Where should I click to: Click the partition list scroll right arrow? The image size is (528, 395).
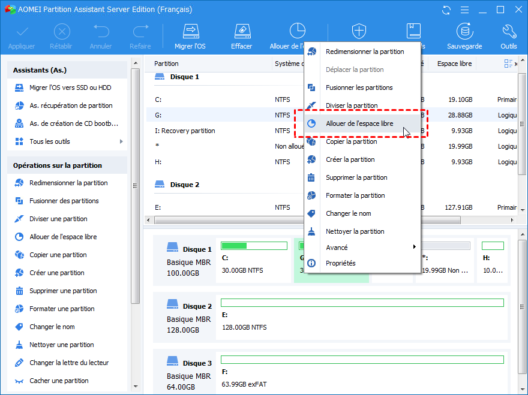(512, 221)
